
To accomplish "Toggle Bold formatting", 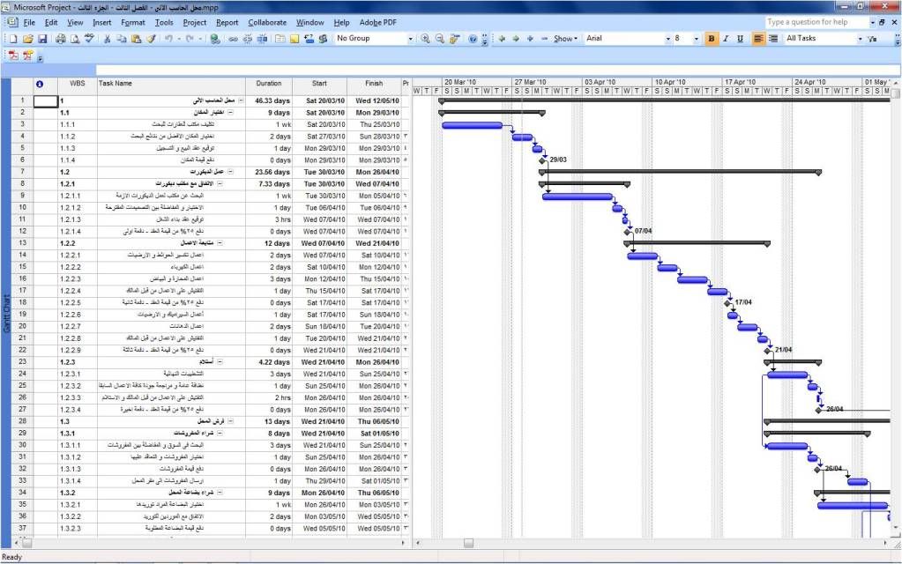I will pyautogui.click(x=711, y=39).
